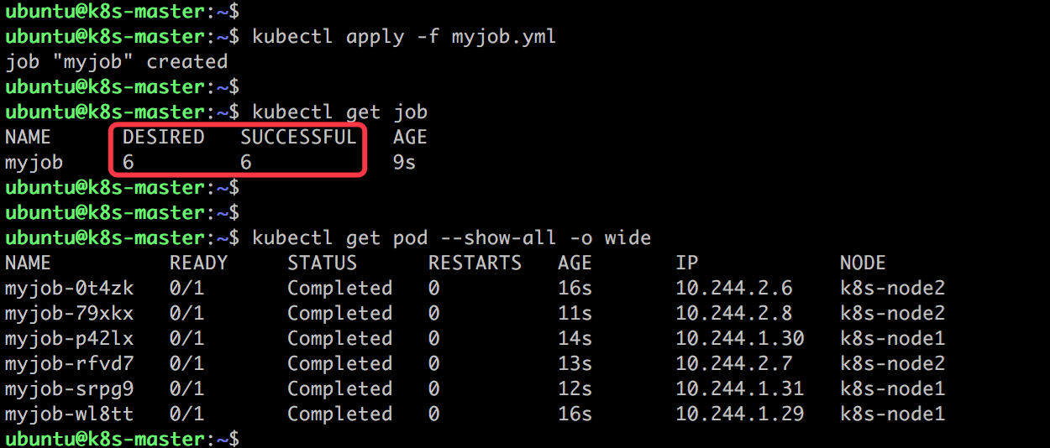The image size is (1050, 448).
Task: Click IP address 10.244.1.31
Action: [x=740, y=389]
